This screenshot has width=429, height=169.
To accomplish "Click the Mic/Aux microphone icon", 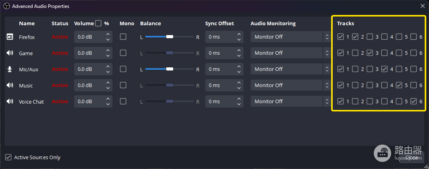I will pos(10,69).
